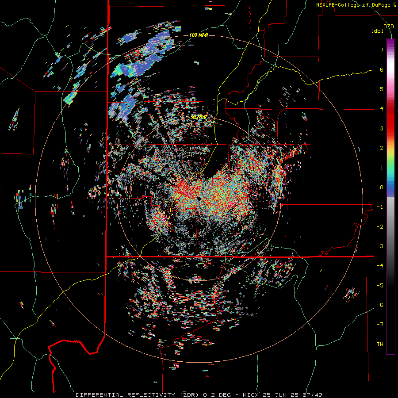398x398 pixels.
Task: Click the [dB] unit label
Action: (x=377, y=31)
